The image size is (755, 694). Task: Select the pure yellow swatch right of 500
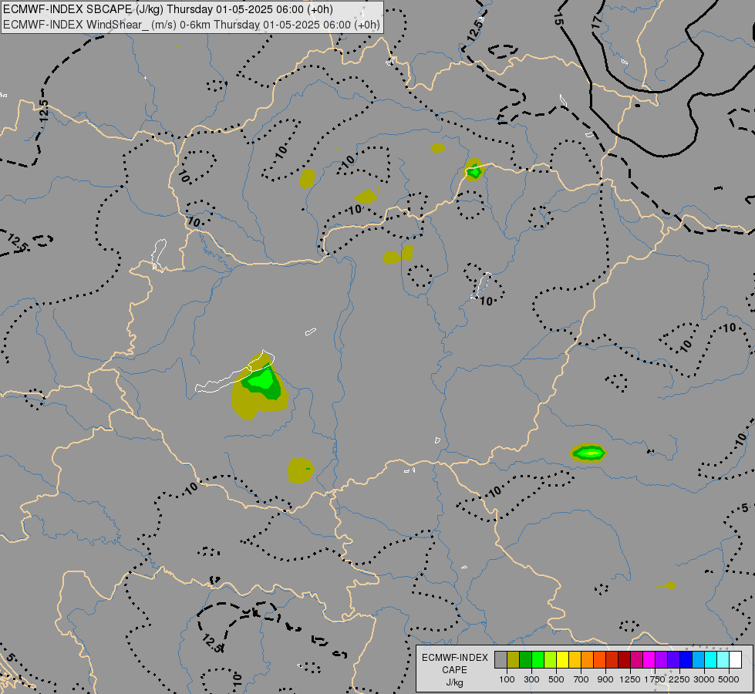coord(562,659)
